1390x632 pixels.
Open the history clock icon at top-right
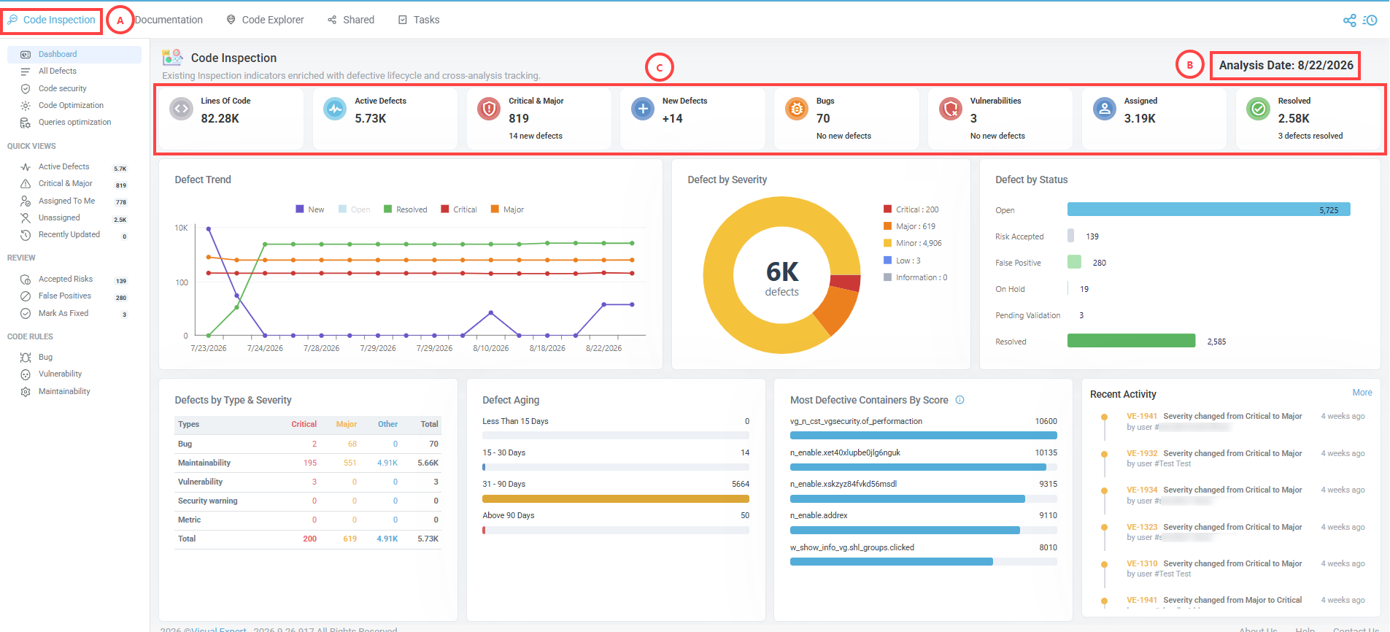[x=1370, y=20]
